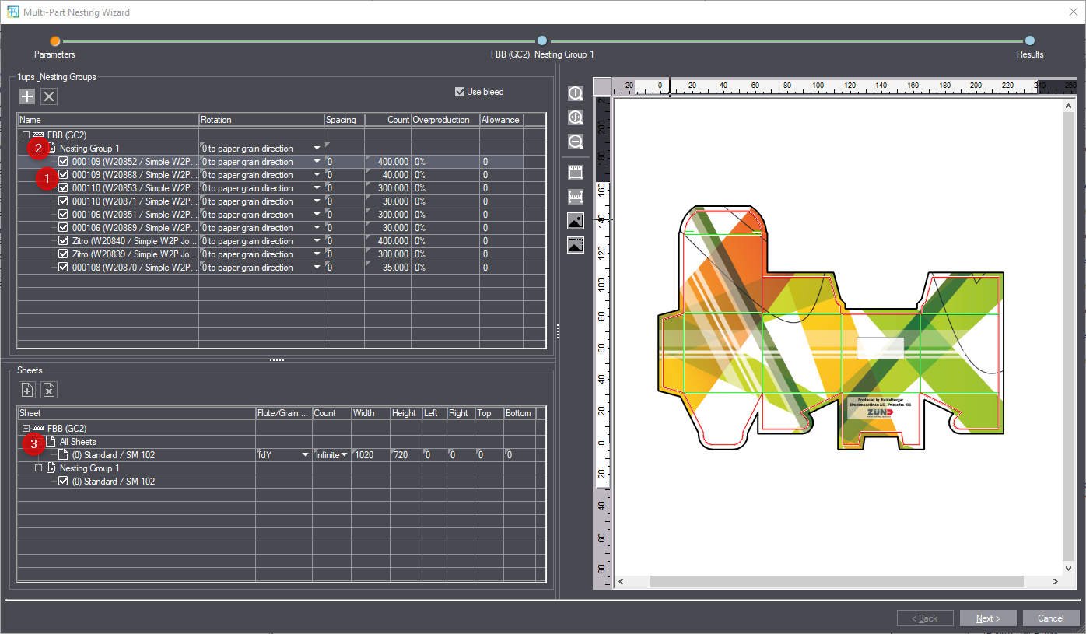The image size is (1086, 634).
Task: Uncheck the Zitro (W20840) part checkbox
Action: (64, 241)
